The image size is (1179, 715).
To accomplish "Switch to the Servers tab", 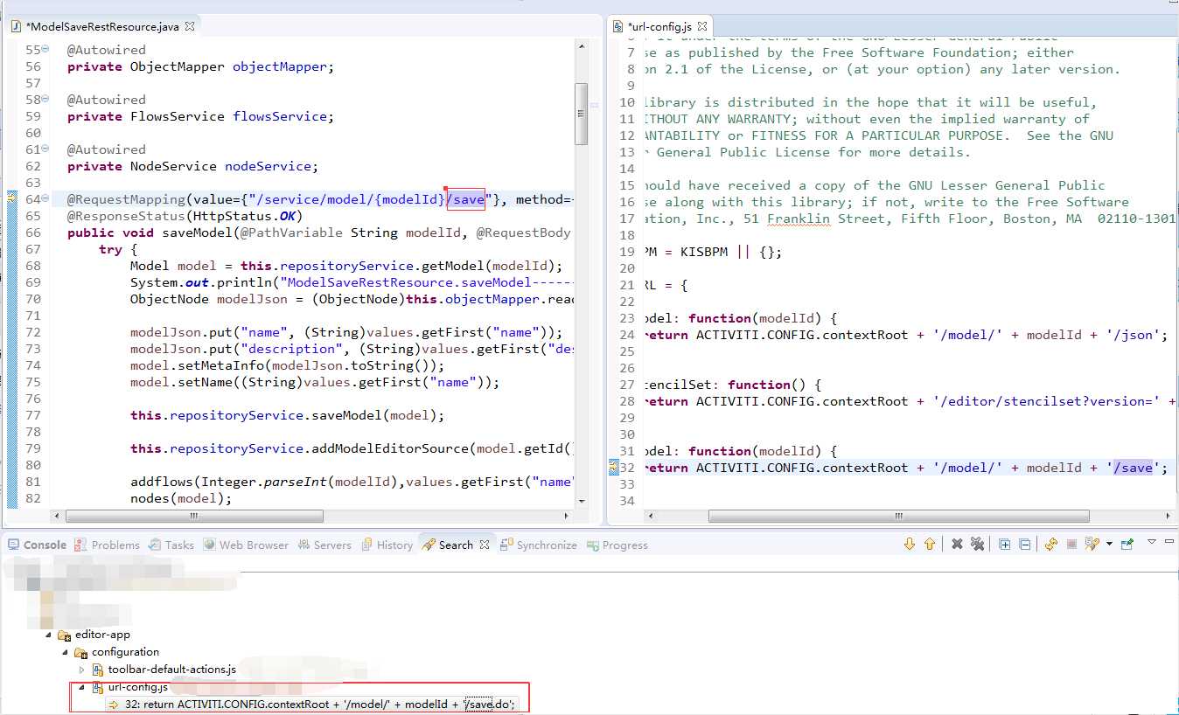I will click(x=324, y=545).
